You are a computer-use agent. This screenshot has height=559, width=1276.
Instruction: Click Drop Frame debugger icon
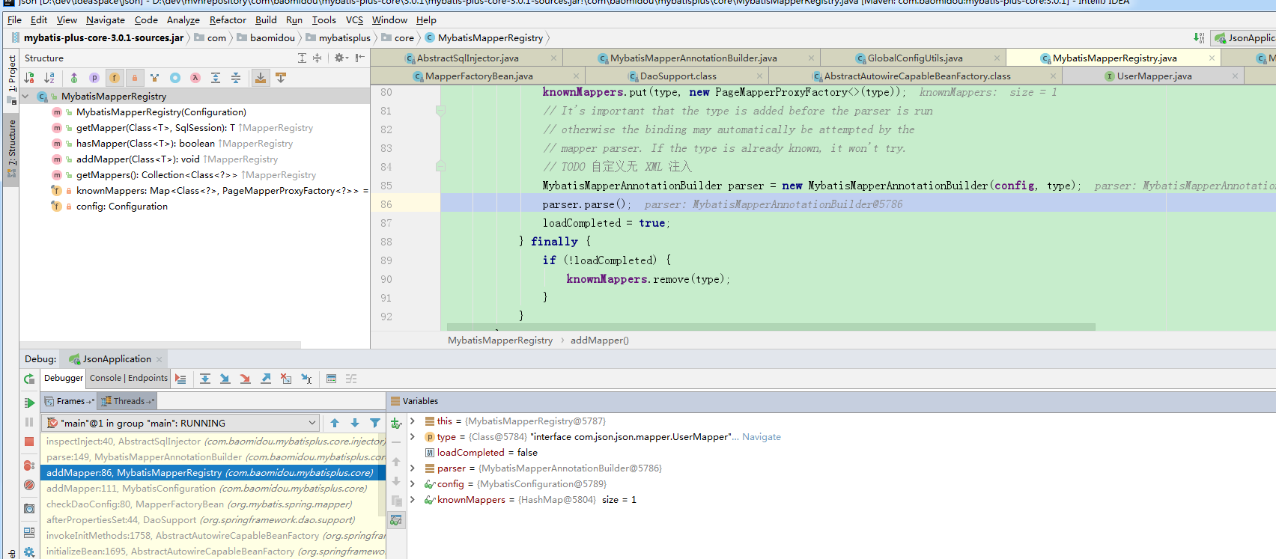(286, 379)
